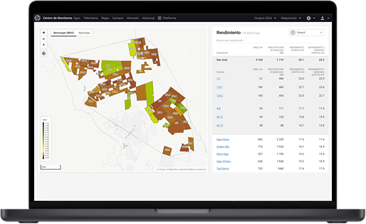Click the Explotación column header
366x224 pixels.
coord(222,53)
